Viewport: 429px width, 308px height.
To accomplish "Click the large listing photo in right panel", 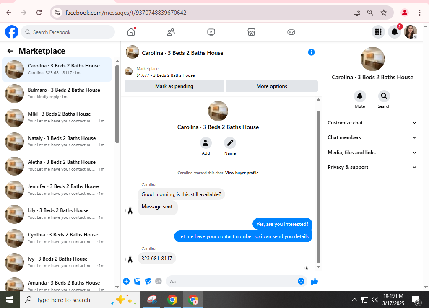I will (372, 59).
